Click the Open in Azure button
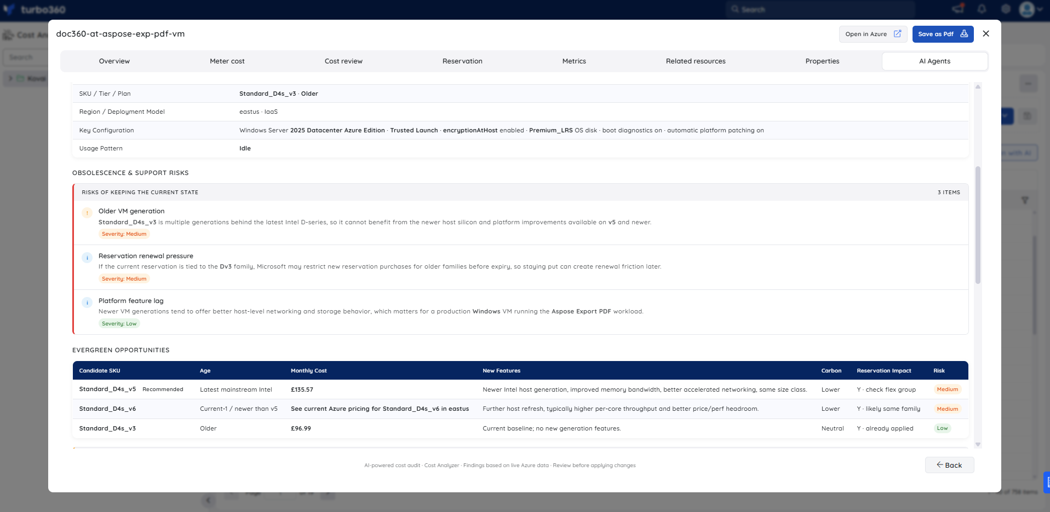Image resolution: width=1050 pixels, height=512 pixels. tap(873, 34)
